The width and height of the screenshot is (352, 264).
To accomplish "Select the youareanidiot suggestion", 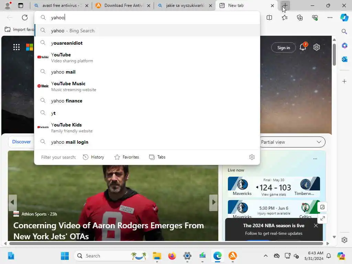I will click(147, 43).
